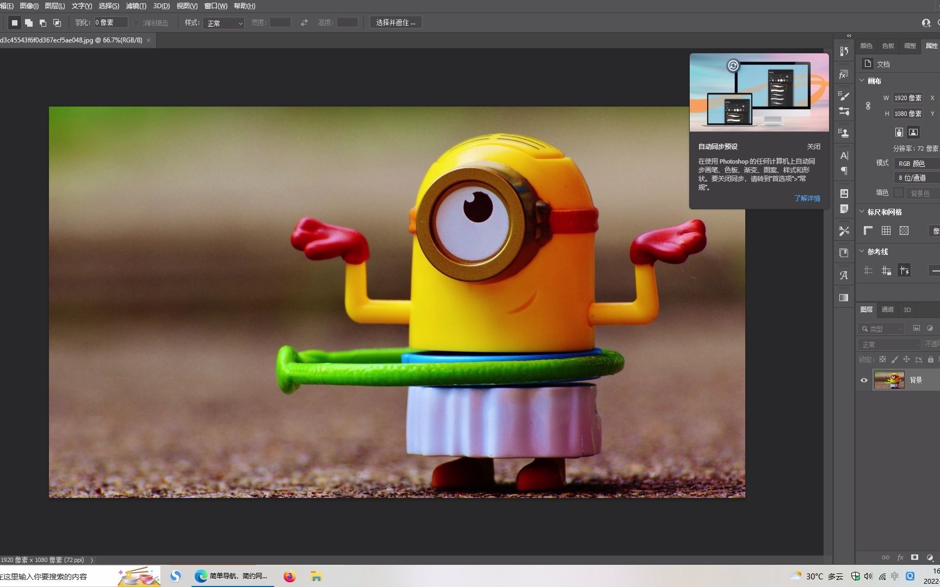Click the canvas width 1920 像素 field
This screenshot has width=940, height=587.
click(907, 98)
